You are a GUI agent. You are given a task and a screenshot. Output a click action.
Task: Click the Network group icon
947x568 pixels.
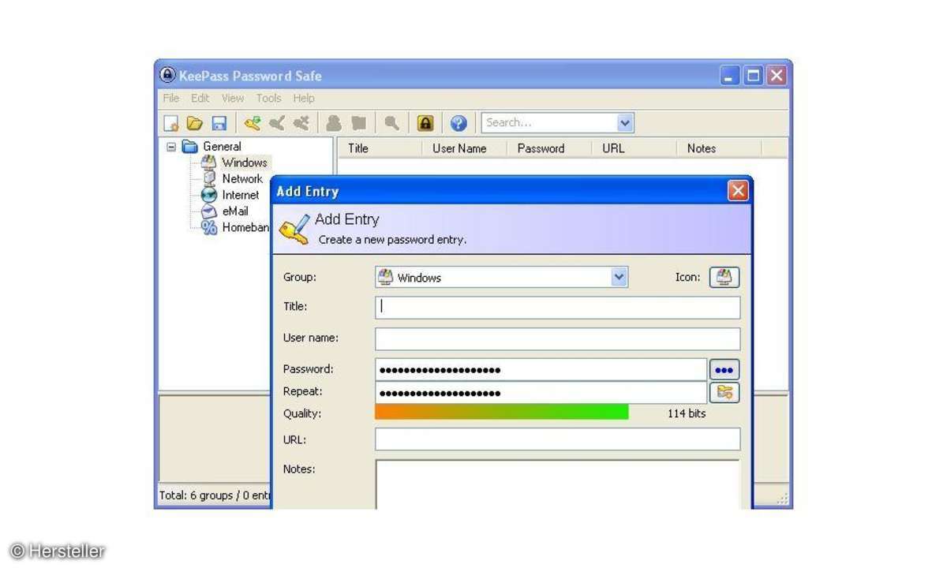click(209, 179)
